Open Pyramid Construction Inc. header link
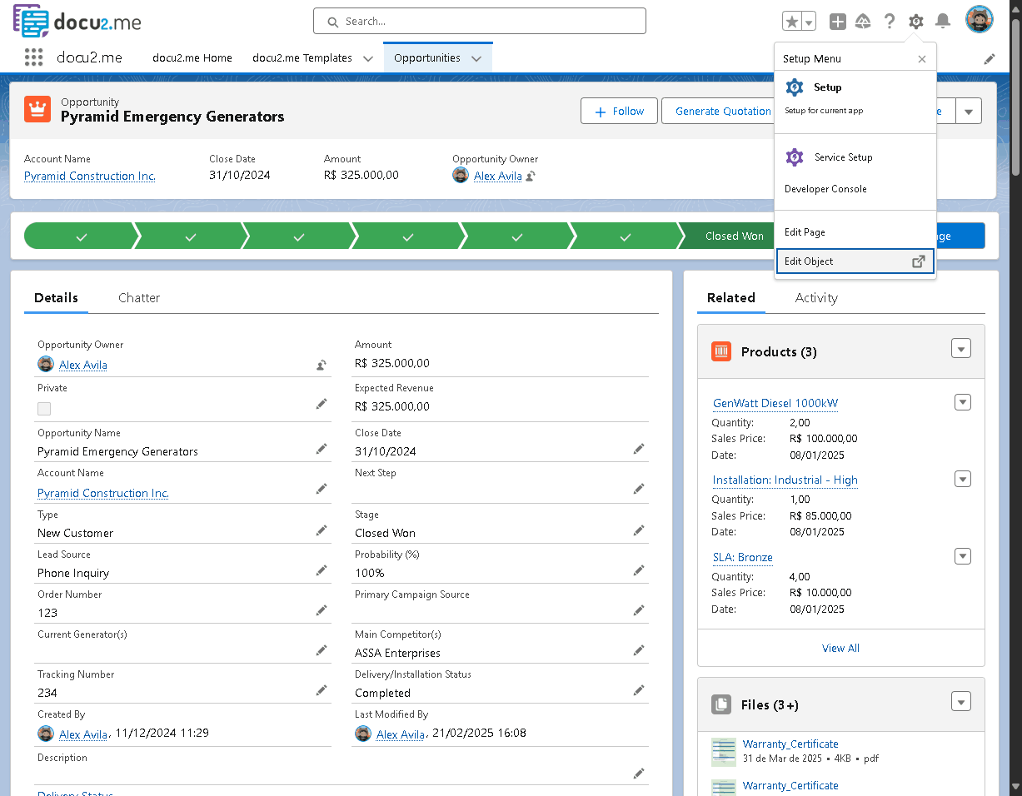Image resolution: width=1022 pixels, height=796 pixels. (90, 177)
